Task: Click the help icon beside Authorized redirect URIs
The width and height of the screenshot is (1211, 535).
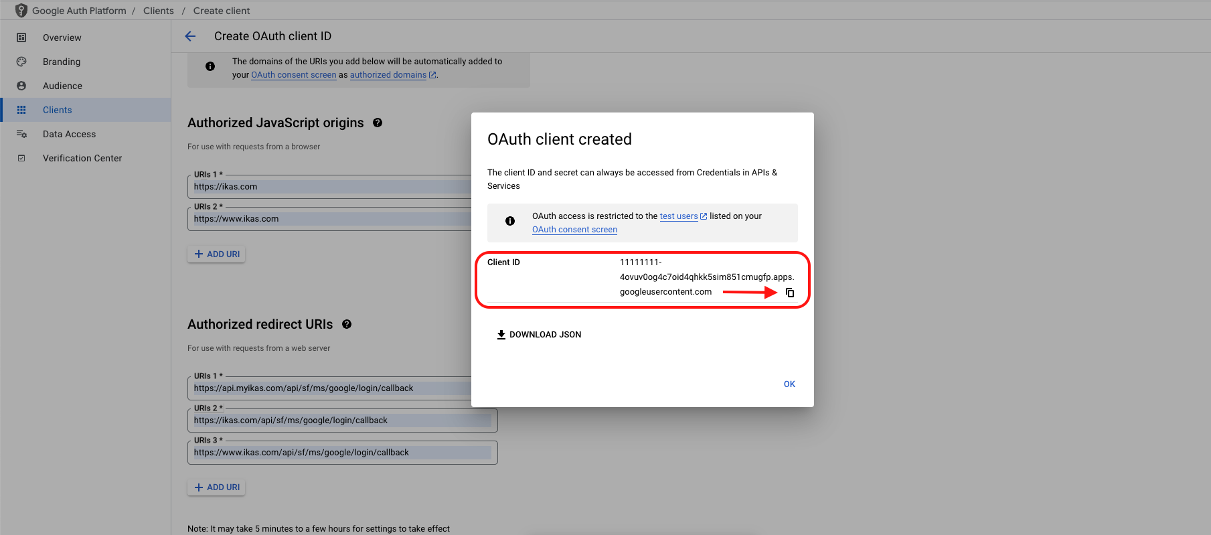Action: (347, 324)
